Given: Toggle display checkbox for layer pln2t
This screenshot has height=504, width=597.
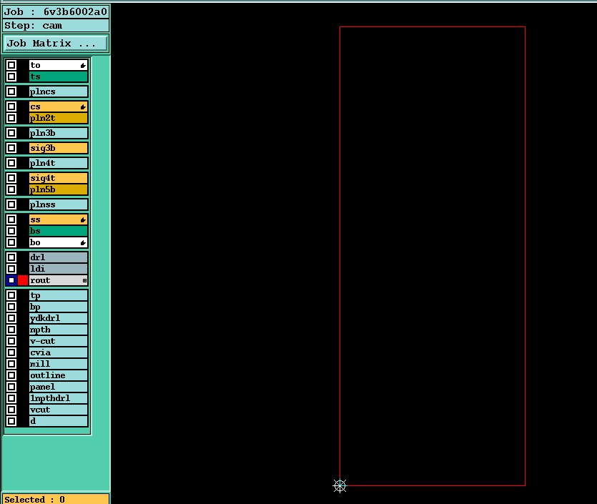Looking at the screenshot, I should click(11, 118).
